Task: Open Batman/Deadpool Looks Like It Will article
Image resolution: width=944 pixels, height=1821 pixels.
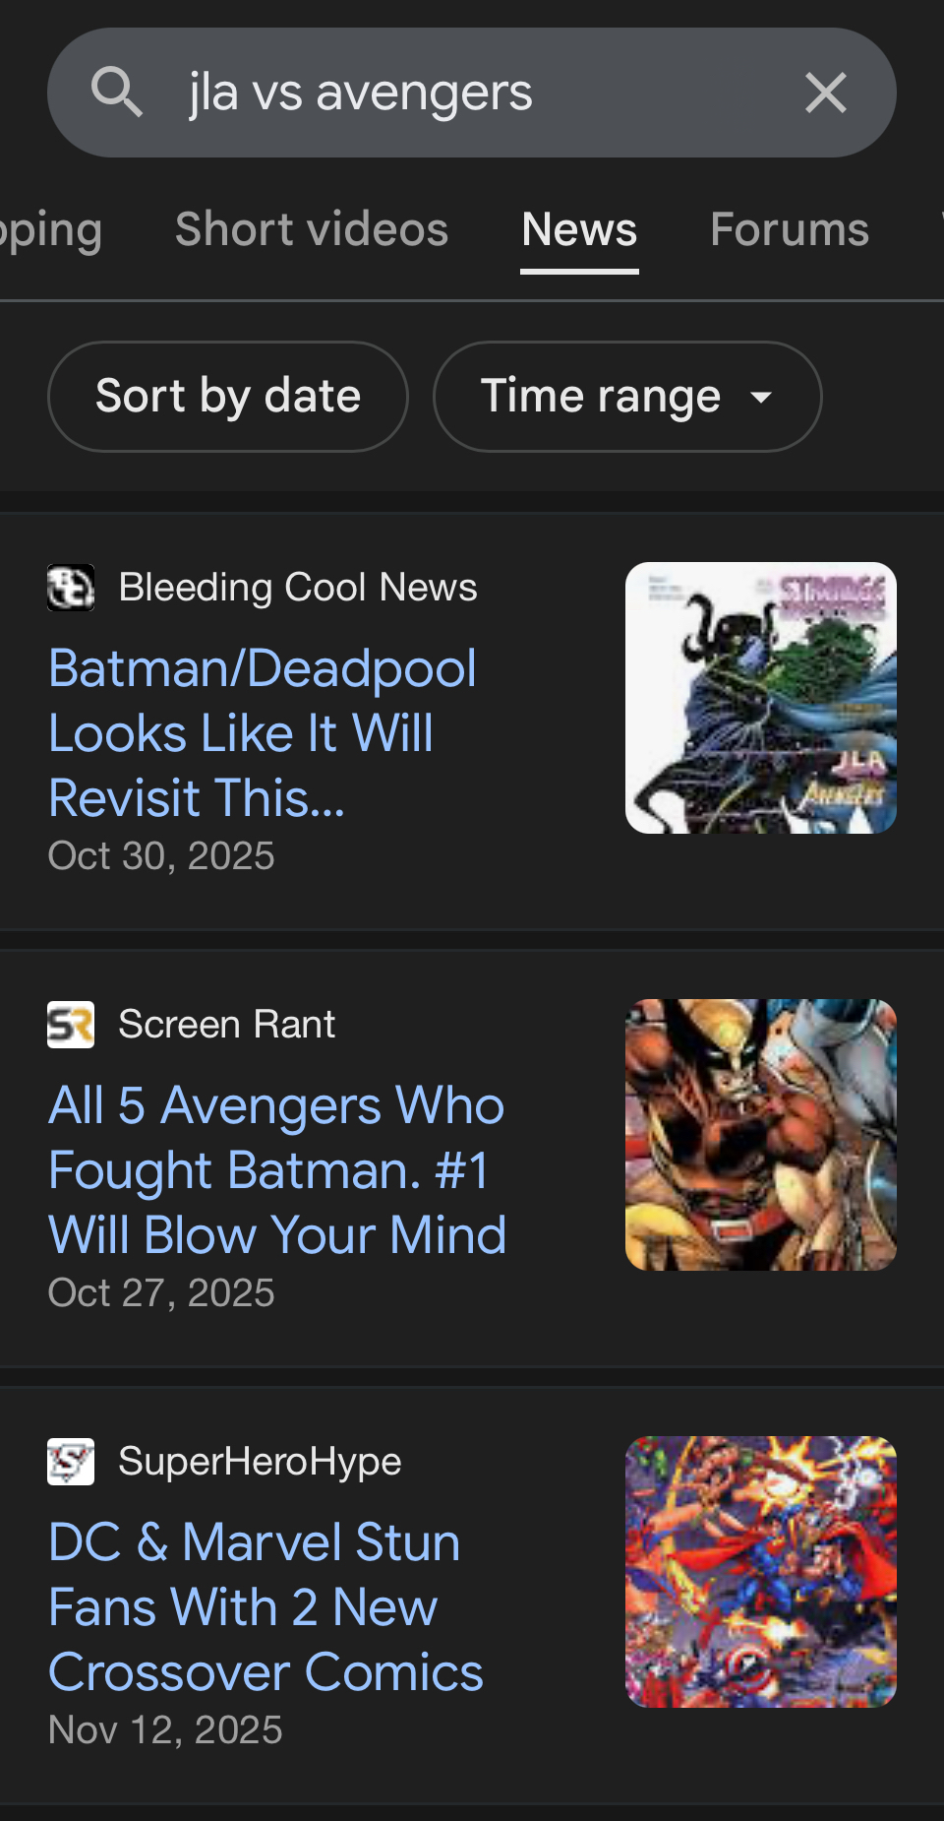Action: point(263,732)
